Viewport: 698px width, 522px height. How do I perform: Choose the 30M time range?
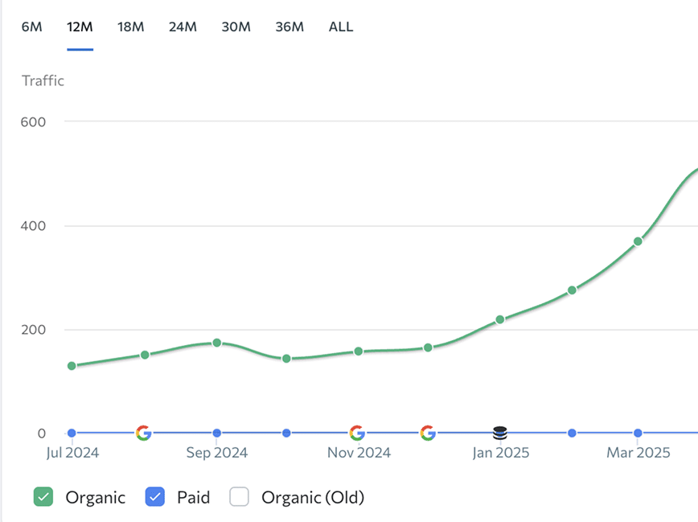pos(236,27)
